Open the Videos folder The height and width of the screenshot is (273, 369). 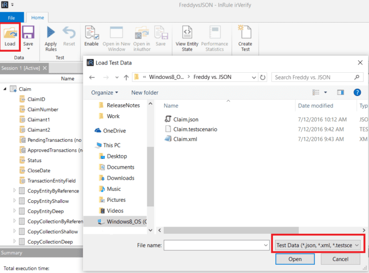[x=111, y=211]
